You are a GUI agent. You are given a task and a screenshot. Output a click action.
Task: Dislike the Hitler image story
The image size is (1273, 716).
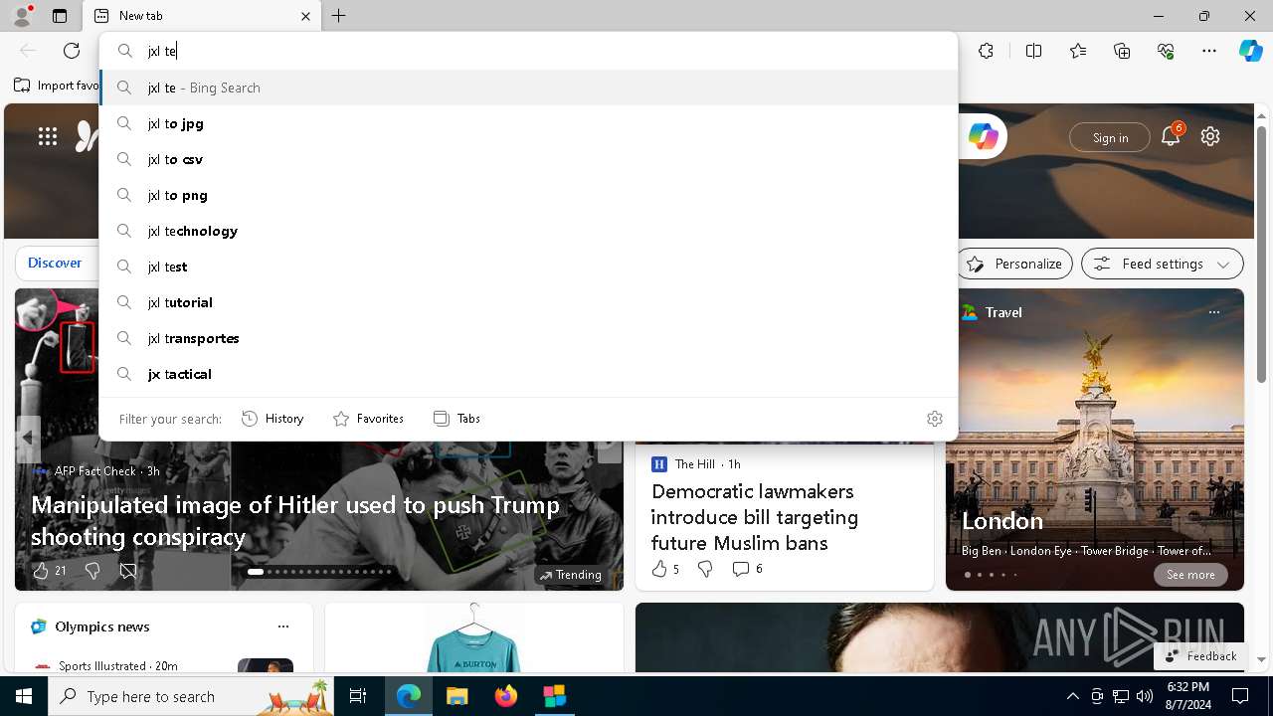[92, 571]
